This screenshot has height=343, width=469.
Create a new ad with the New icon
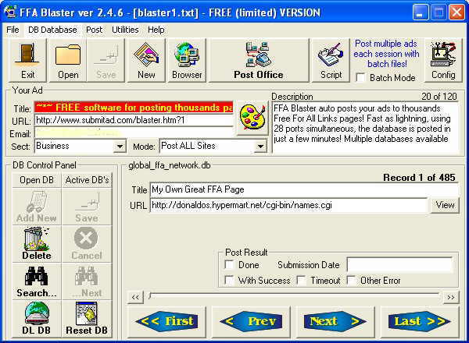pyautogui.click(x=146, y=60)
